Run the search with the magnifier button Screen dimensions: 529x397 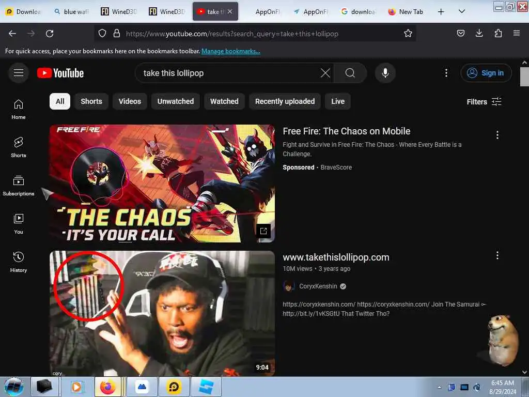click(350, 73)
